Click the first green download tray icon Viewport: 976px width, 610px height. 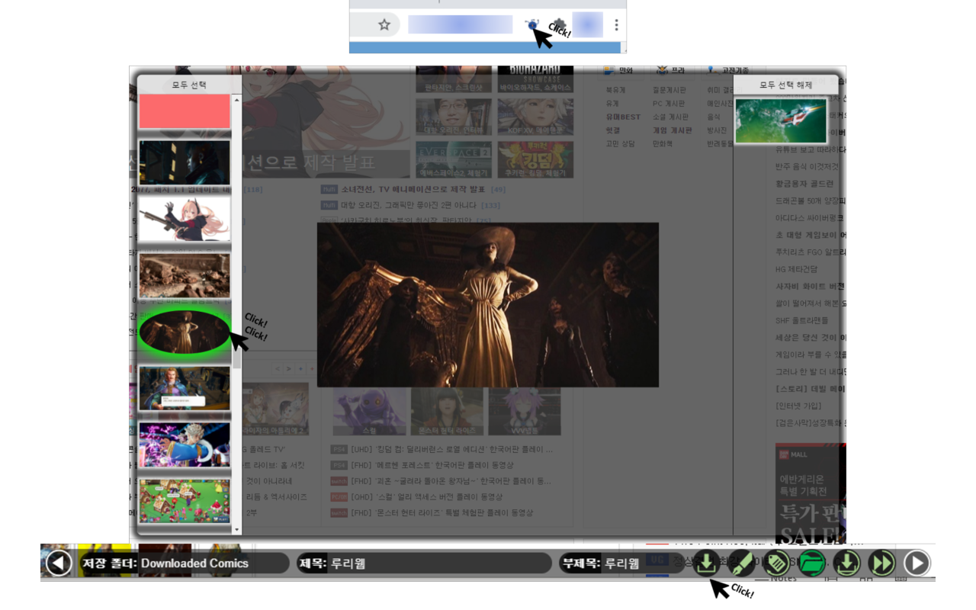707,563
